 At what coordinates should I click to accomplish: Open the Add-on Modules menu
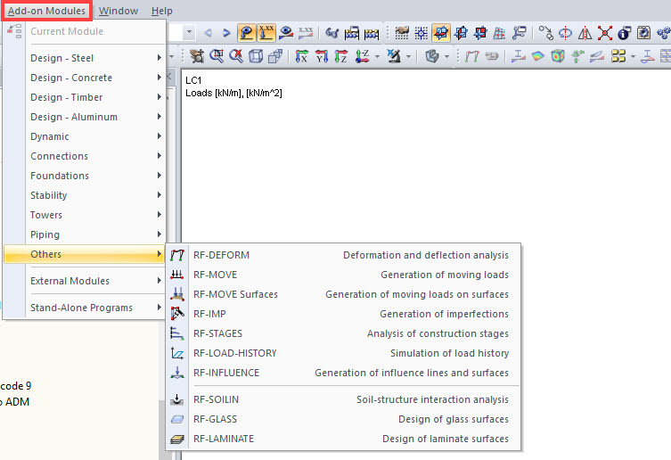coord(46,11)
